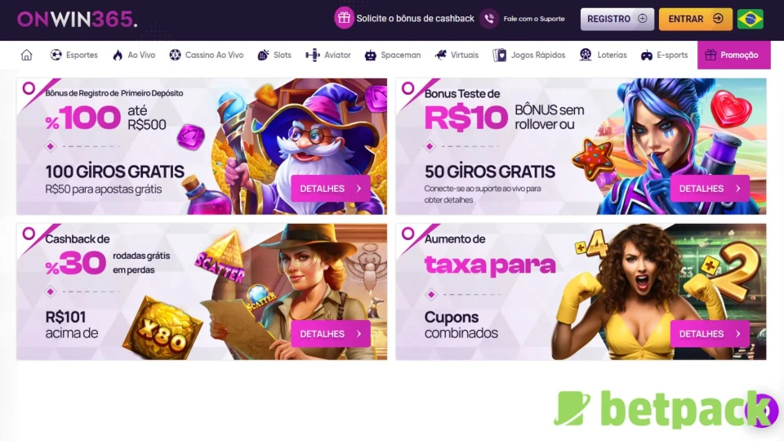
Task: Change language via the Brazil flag
Action: 750,19
